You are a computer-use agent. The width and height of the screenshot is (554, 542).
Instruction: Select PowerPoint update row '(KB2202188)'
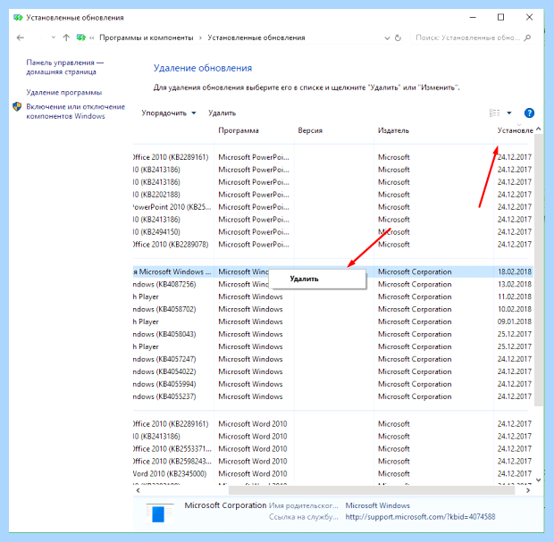332,195
